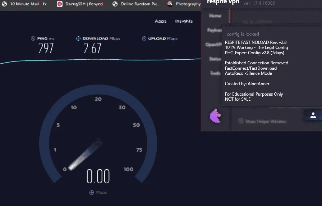This screenshot has width=322, height=206.
Task: Click the Online Random Pic globe favicon
Action: [115, 4]
